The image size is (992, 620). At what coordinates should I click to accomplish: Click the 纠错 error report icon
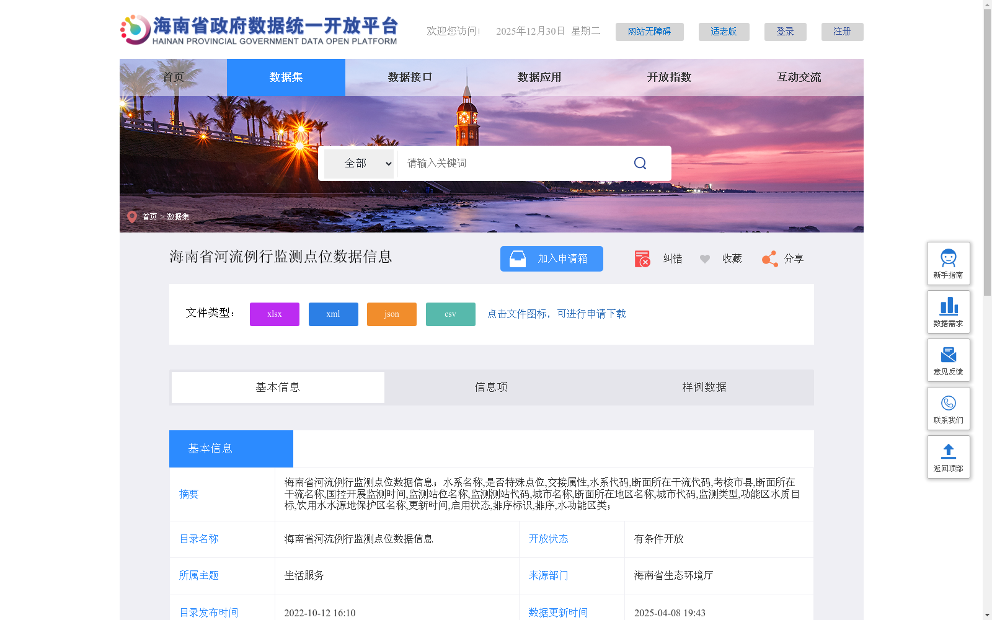tap(642, 259)
